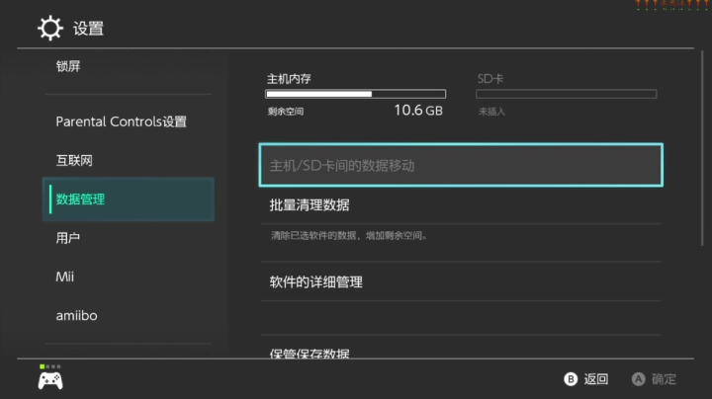Viewport: 712px width, 399px height.
Task: Open 批量清理数据 option
Action: click(x=461, y=205)
